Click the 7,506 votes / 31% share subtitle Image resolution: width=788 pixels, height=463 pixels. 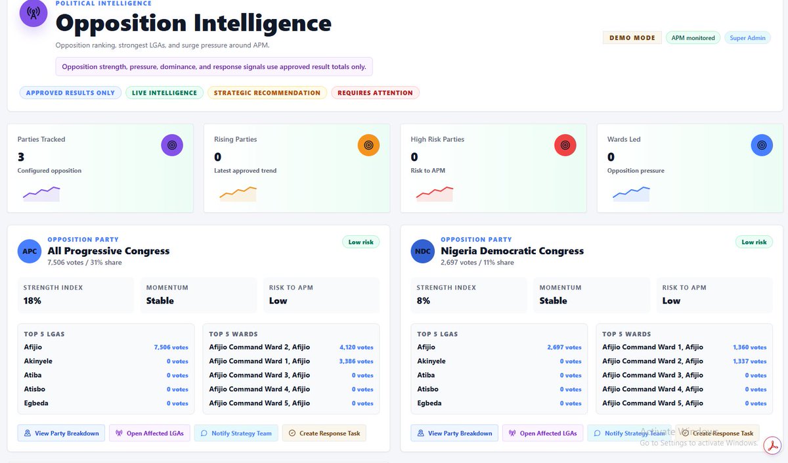(x=85, y=263)
